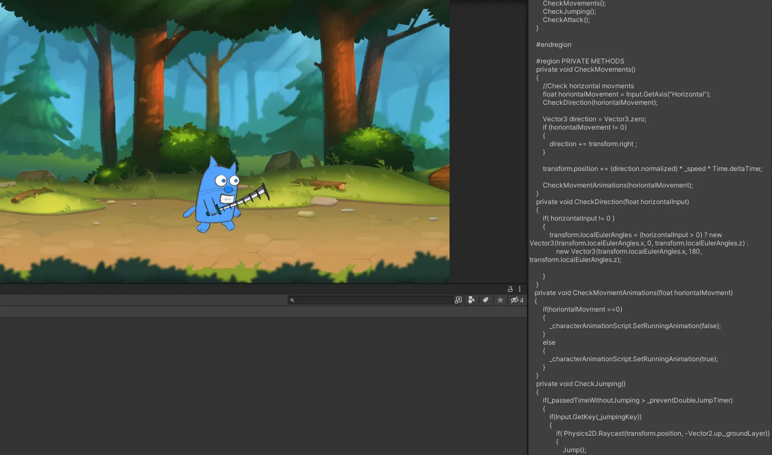This screenshot has height=455, width=772.
Task: Click the 'CheckAttack();' call in script
Action: (x=558, y=20)
